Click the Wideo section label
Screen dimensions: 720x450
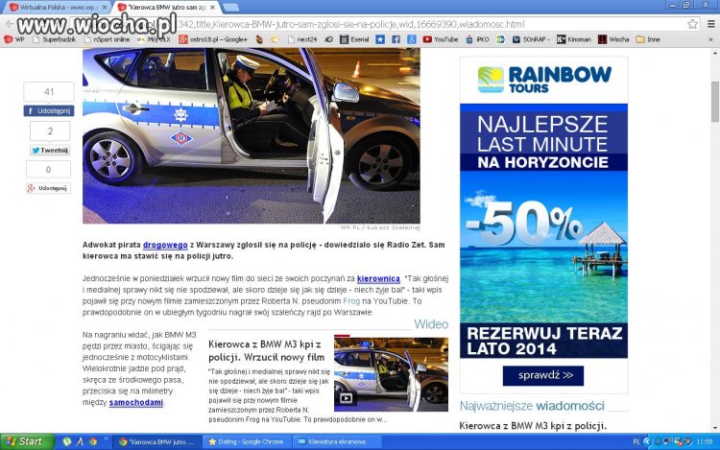pos(431,324)
